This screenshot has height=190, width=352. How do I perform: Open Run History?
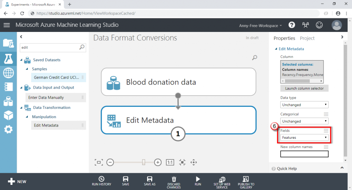pyautogui.click(x=101, y=181)
